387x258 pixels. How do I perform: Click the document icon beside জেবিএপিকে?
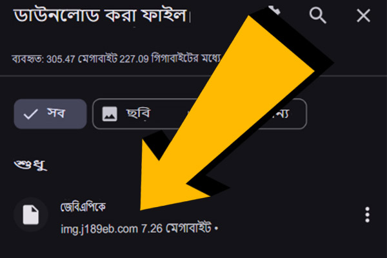click(x=31, y=215)
